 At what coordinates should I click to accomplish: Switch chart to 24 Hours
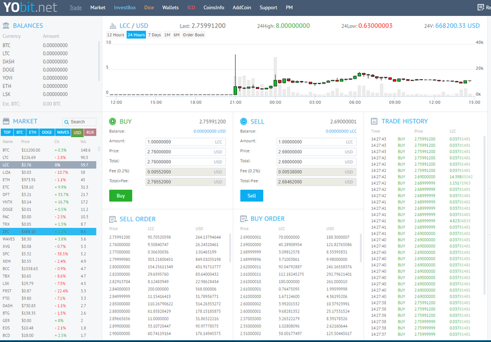coord(136,35)
